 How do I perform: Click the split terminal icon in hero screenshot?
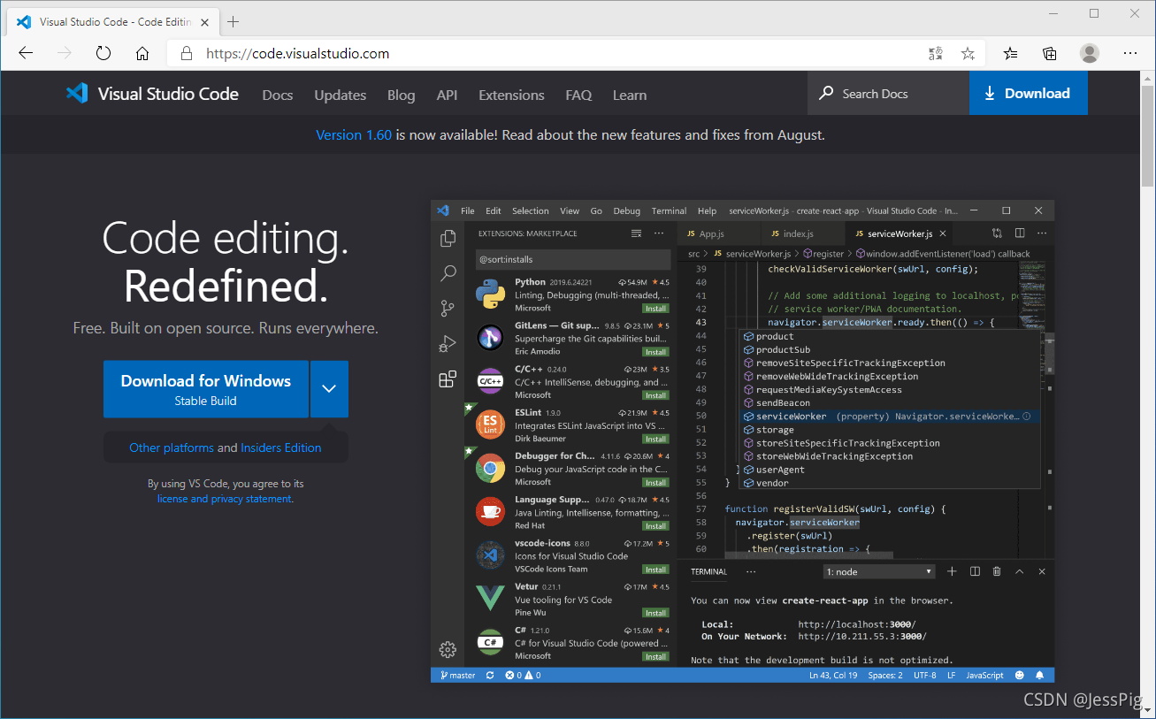[x=975, y=571]
